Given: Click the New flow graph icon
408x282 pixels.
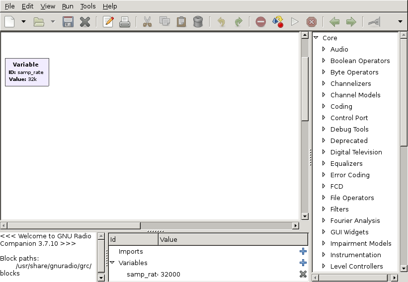Looking at the screenshot, I should pyautogui.click(x=10, y=22).
